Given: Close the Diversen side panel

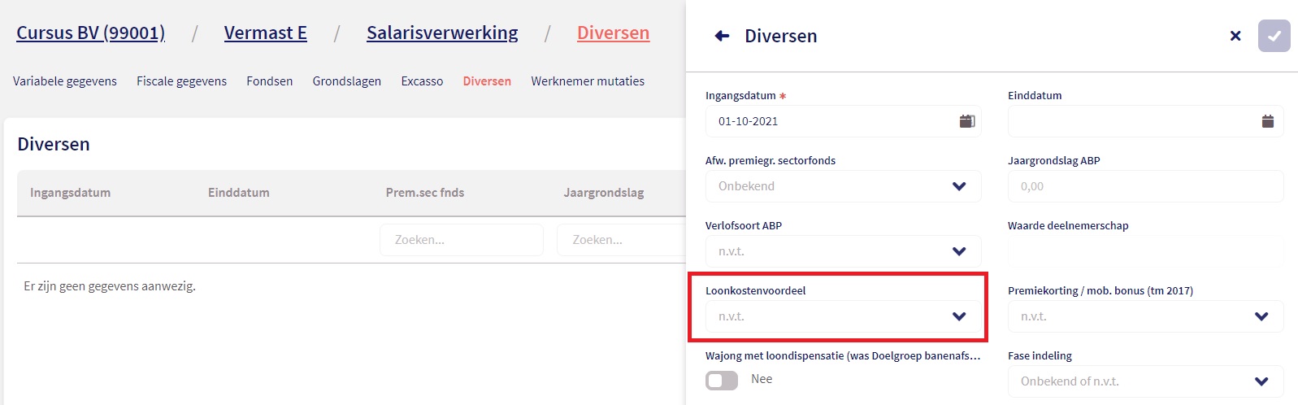Looking at the screenshot, I should click(1235, 36).
